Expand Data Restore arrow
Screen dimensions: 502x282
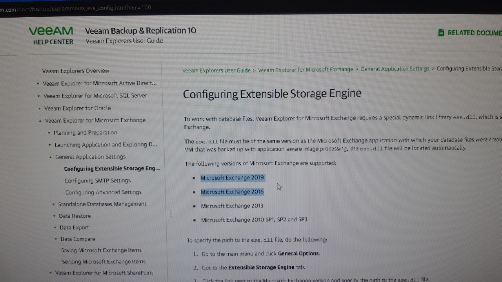[55, 216]
